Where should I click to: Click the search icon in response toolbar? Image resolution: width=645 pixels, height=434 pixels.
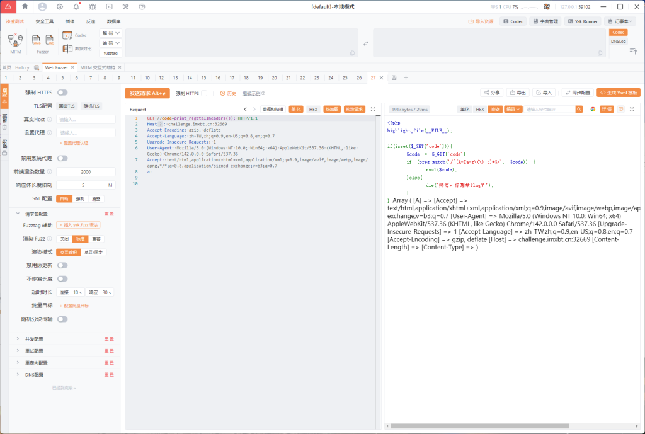(579, 110)
